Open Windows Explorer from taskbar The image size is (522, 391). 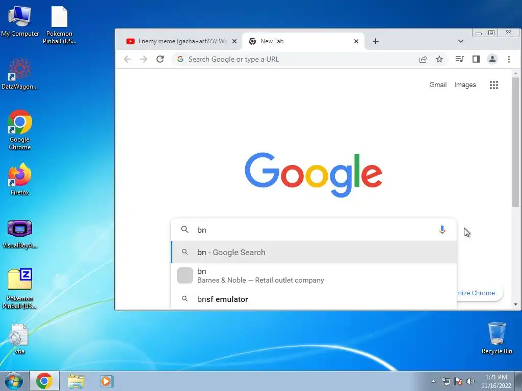pyautogui.click(x=76, y=381)
